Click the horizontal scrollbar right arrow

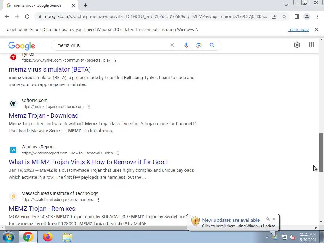tap(316, 227)
